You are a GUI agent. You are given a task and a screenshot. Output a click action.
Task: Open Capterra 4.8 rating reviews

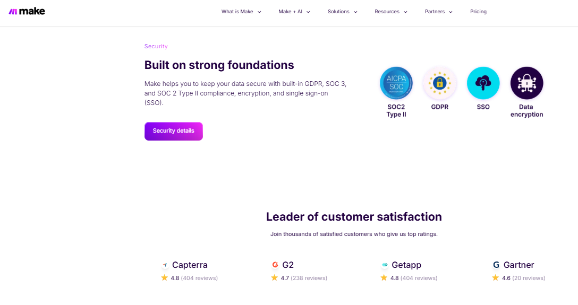190,278
